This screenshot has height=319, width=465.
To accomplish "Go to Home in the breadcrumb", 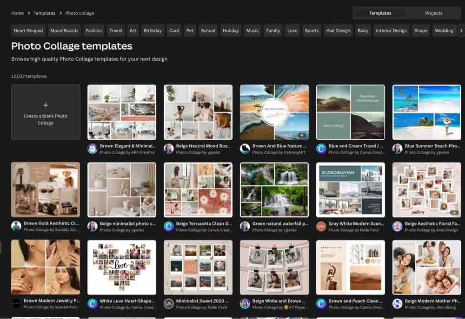I will click(17, 13).
